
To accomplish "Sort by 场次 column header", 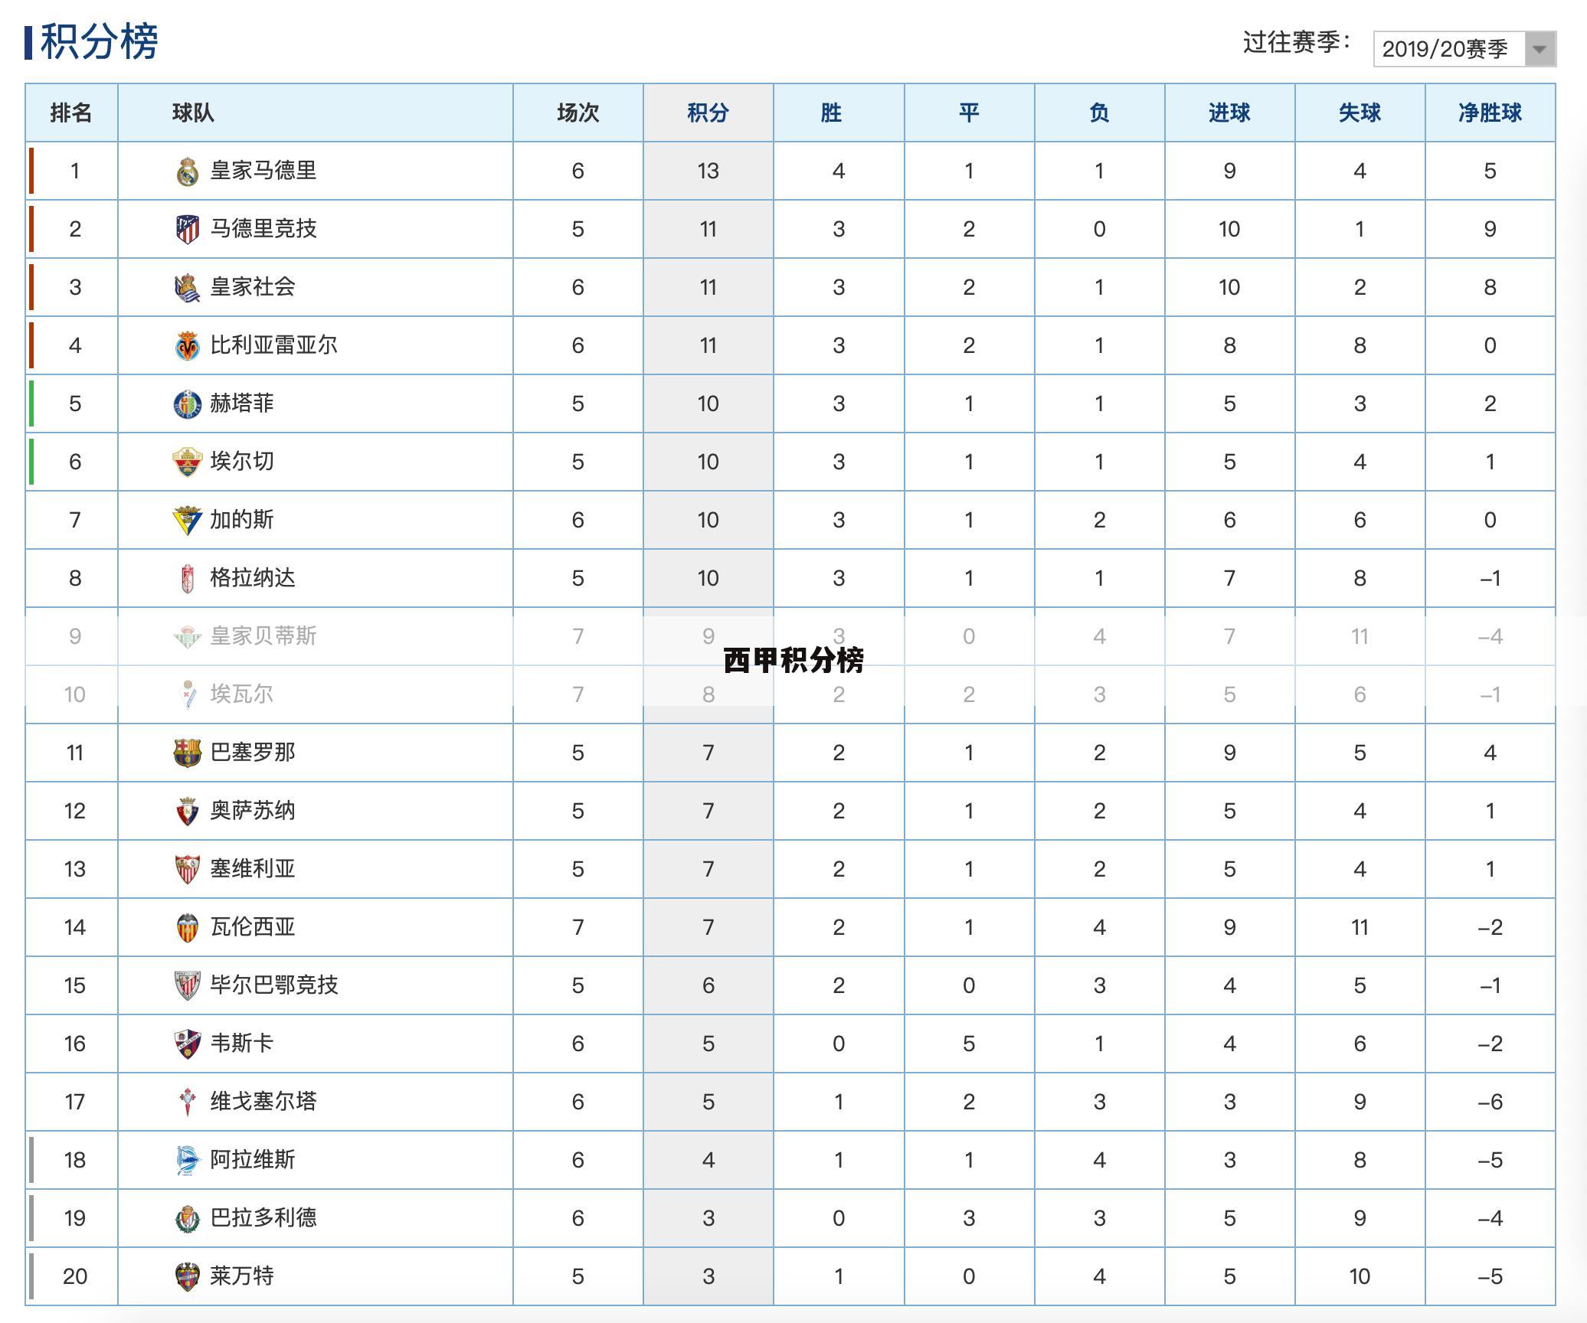I will click(578, 113).
